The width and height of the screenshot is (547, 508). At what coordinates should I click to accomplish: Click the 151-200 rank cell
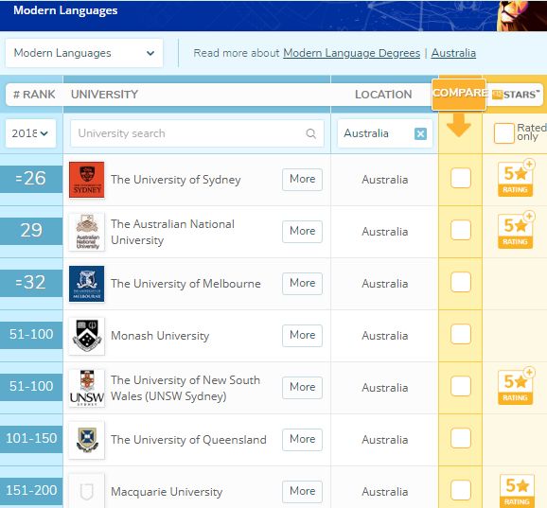tap(31, 491)
